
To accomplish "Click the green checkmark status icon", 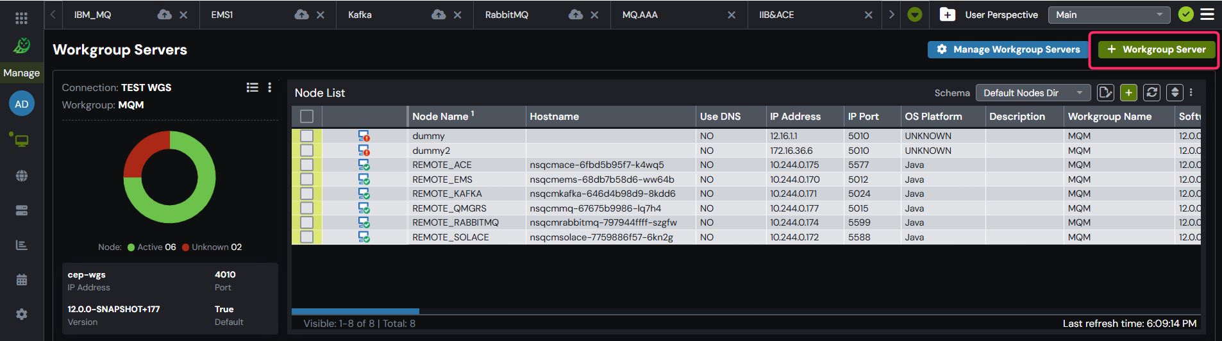I will point(1186,14).
